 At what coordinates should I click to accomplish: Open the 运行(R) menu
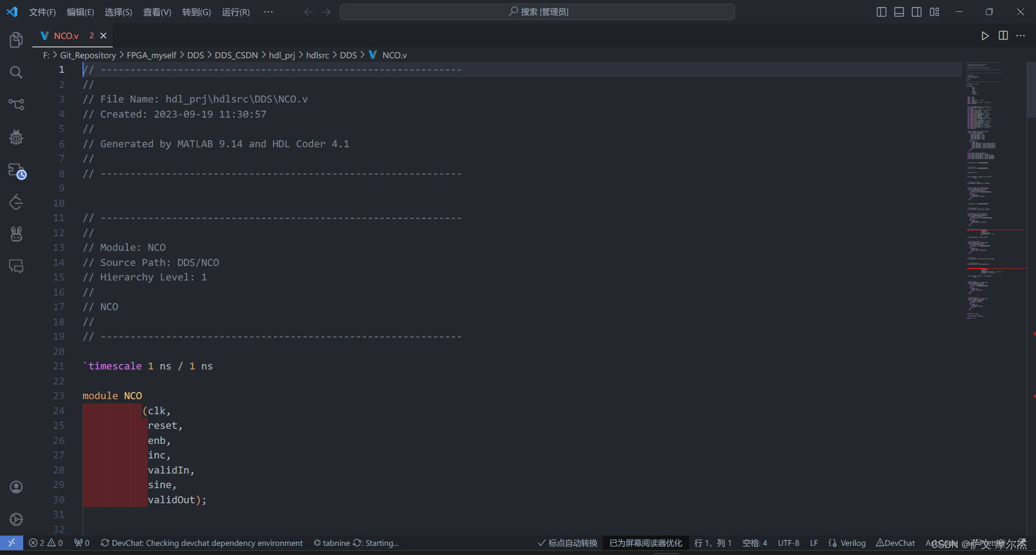pos(236,12)
